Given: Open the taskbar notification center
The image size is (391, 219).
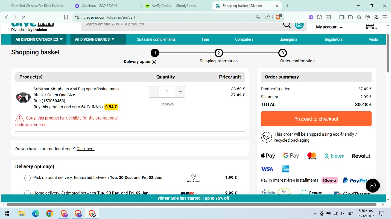Looking at the screenshot, I should tap(382, 214).
